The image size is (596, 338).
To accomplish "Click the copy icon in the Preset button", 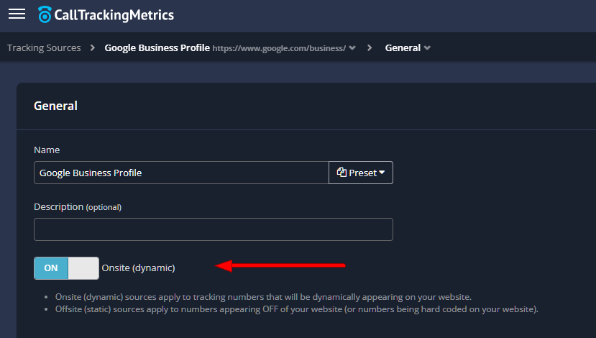I will tap(341, 173).
